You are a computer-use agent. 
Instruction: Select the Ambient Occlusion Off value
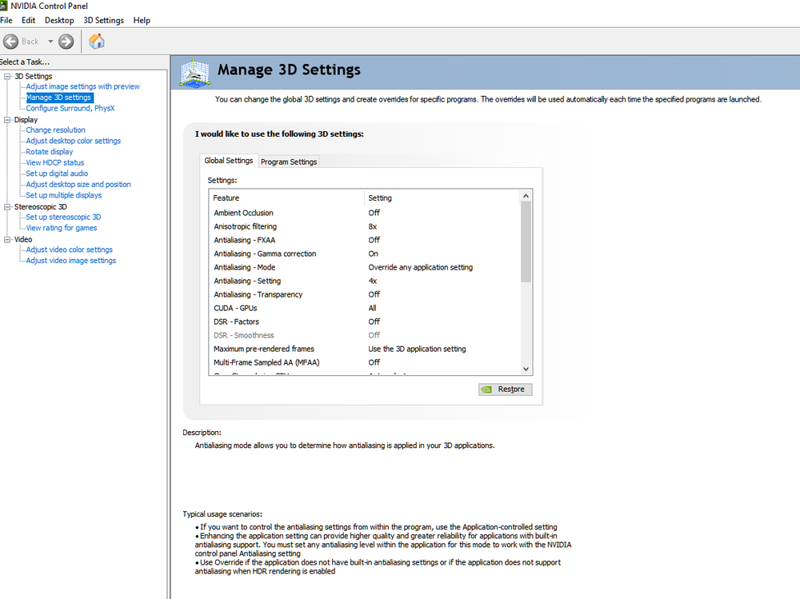(x=374, y=213)
